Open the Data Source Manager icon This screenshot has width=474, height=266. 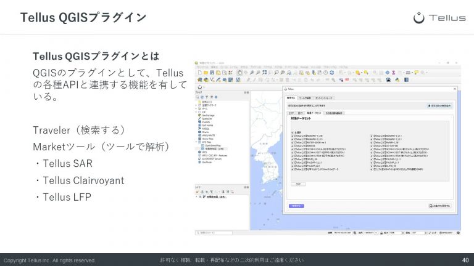200,80
